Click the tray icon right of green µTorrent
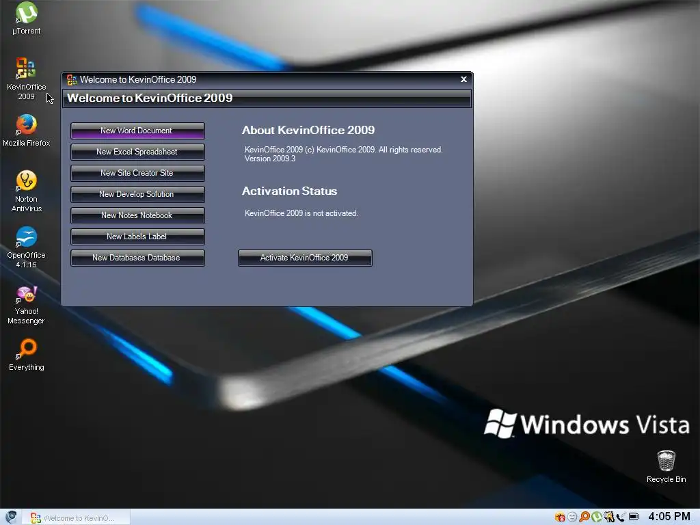The image size is (700, 525). pyautogui.click(x=608, y=517)
